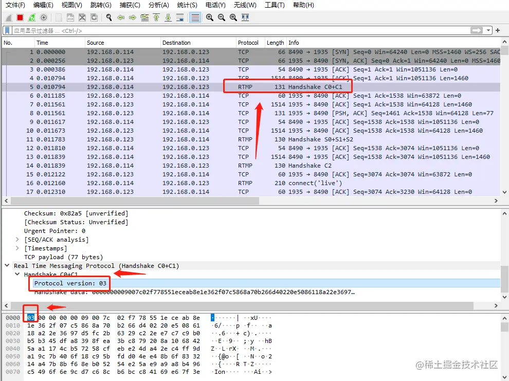
Task: Open the 视图(V) menu
Action: pyautogui.click(x=72, y=5)
